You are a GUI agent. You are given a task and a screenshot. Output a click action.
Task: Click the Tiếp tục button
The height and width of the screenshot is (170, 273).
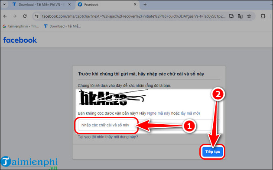point(213,151)
